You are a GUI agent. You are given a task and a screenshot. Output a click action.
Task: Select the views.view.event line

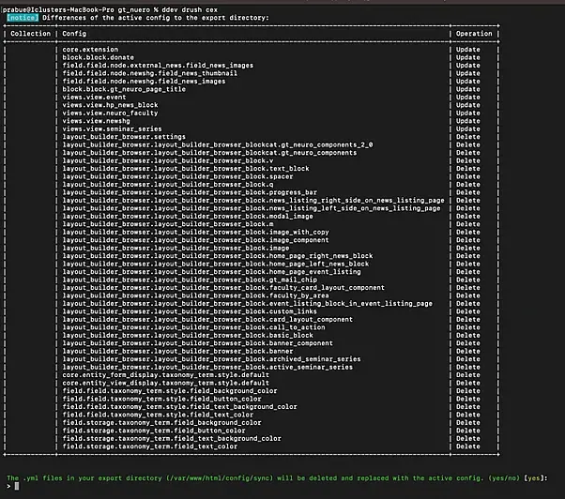pos(94,98)
